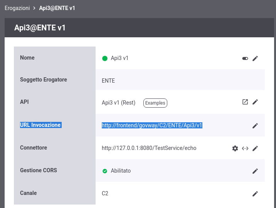The height and width of the screenshot is (208, 276).
Task: Click the connector URL 127.0.0.1:8080/TestService/echo
Action: click(149, 148)
